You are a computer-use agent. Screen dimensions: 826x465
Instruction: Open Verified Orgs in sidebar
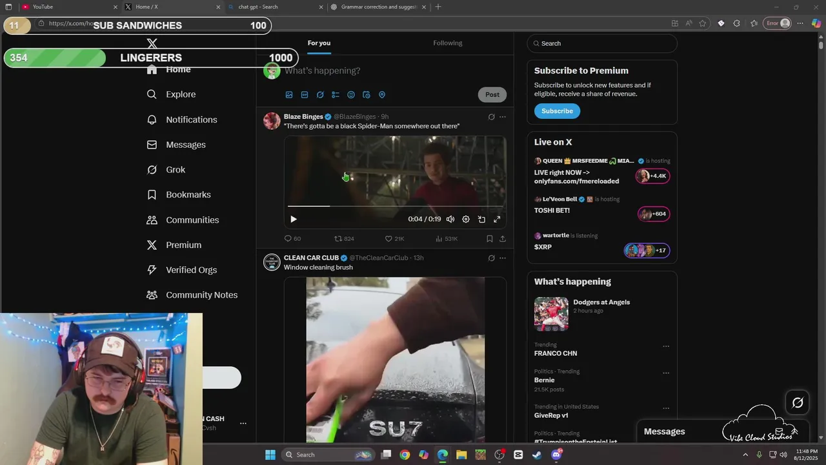click(x=183, y=270)
